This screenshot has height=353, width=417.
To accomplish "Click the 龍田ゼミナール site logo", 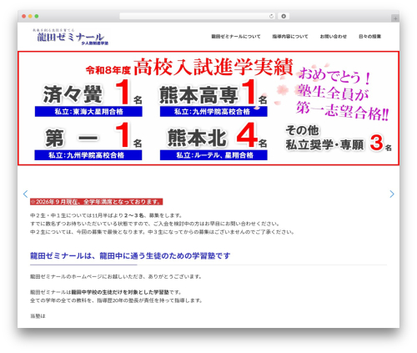I will (70, 37).
